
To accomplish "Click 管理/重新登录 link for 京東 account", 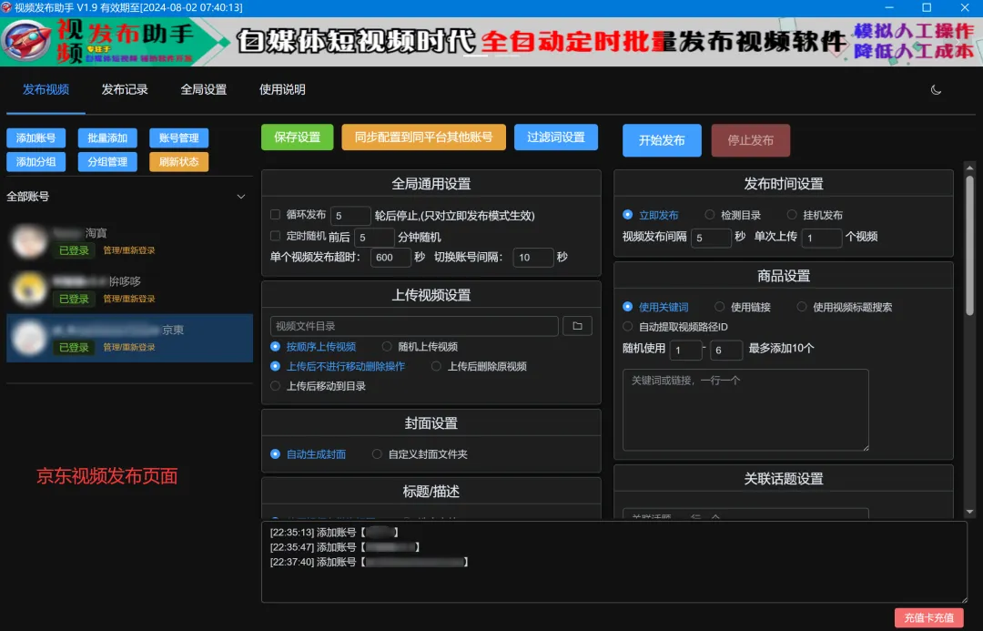I will point(129,347).
